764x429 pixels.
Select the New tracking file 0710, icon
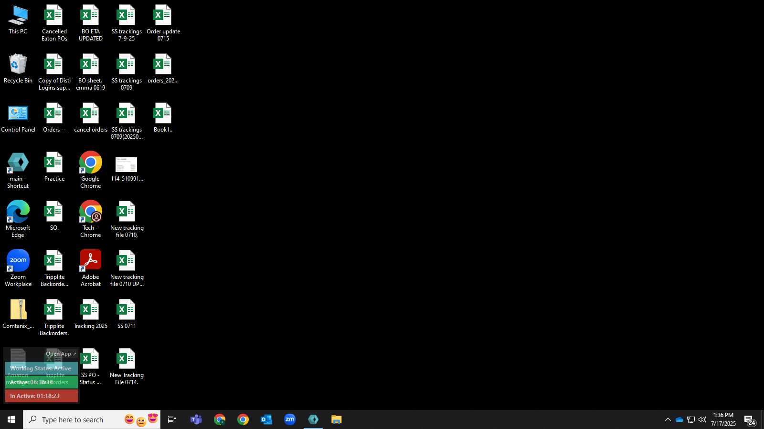pos(127,220)
